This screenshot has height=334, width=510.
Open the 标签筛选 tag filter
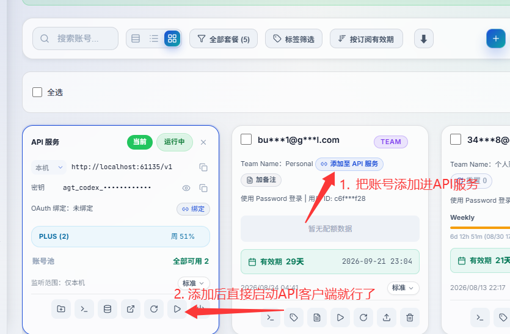(x=294, y=38)
